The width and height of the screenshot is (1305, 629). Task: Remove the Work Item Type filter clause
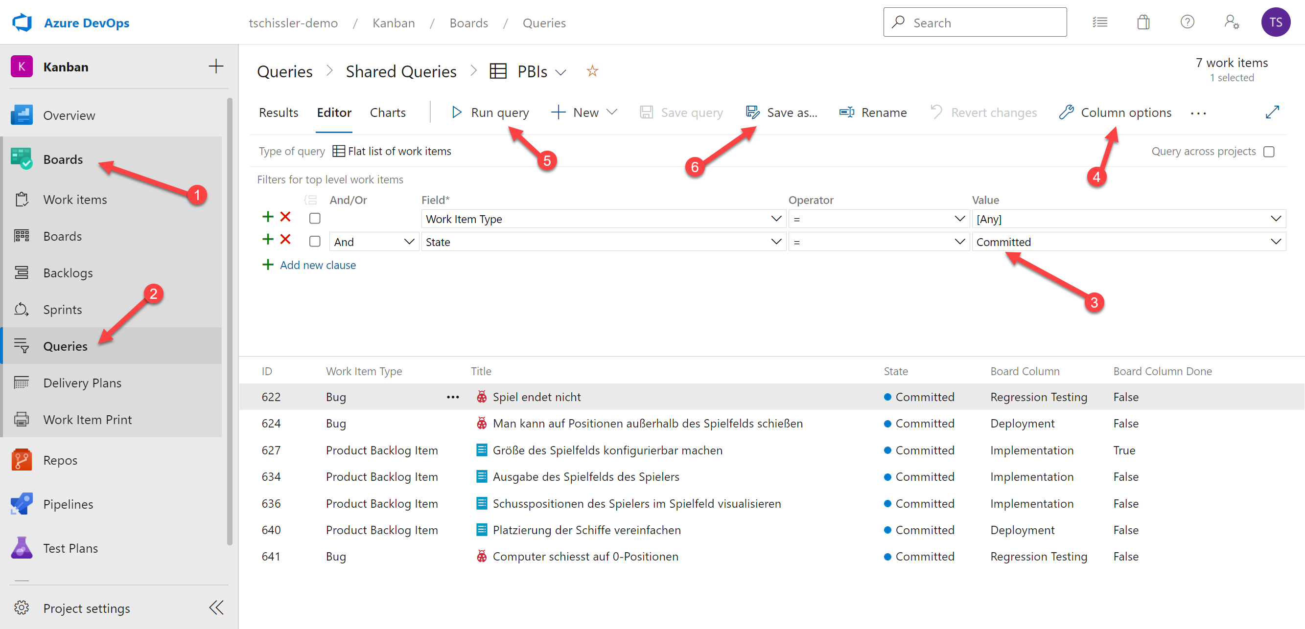[x=285, y=217]
